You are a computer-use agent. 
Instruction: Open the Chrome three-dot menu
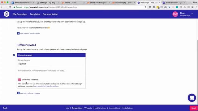(196, 7)
